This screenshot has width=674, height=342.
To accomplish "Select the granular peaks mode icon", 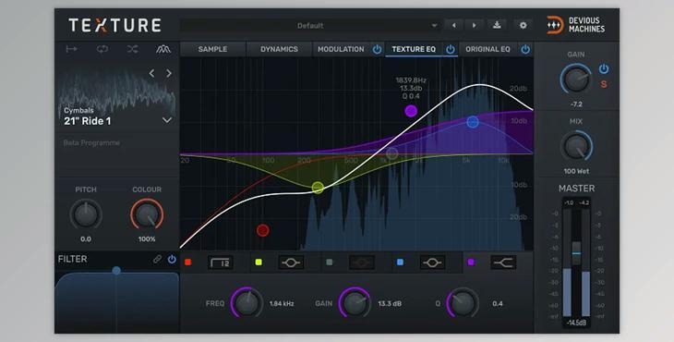I will pyautogui.click(x=162, y=49).
